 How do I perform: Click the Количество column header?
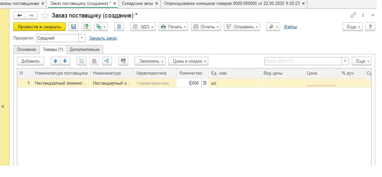point(192,73)
